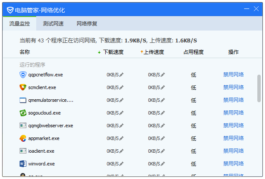Edit download speed limit for appmarket.exe
Image resolution: width=265 pixels, height=179 pixels.
(121, 138)
